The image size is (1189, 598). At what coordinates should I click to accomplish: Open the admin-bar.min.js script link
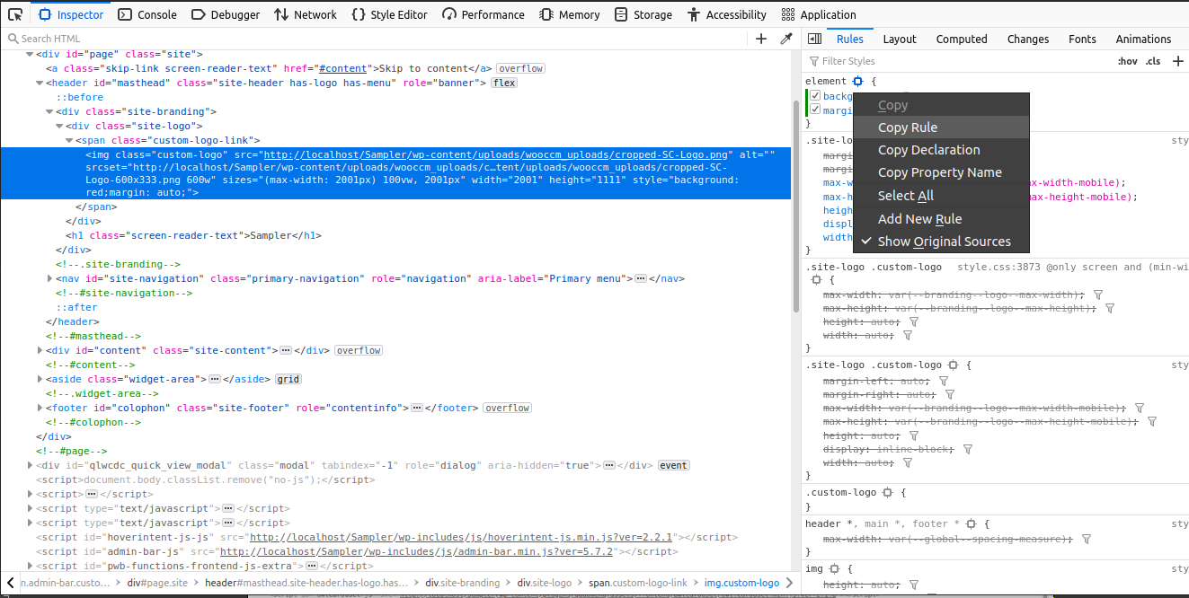point(416,551)
